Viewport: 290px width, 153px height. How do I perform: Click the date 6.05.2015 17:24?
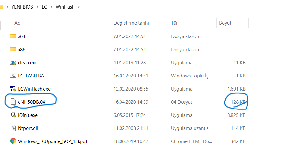129,115
